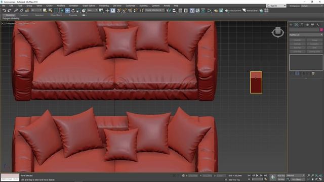Open the Create command panel tab

pos(291,25)
